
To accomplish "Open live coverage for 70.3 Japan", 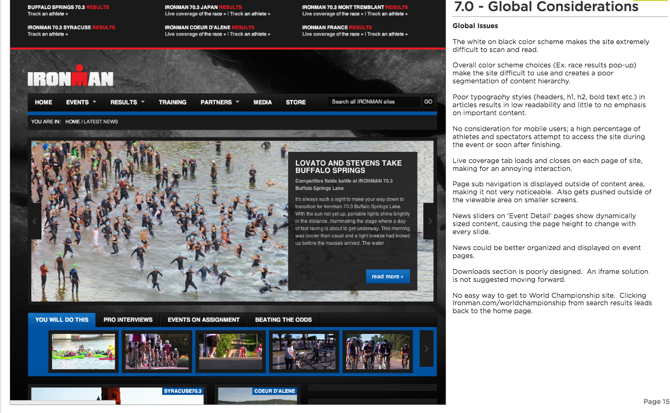I will tap(195, 14).
